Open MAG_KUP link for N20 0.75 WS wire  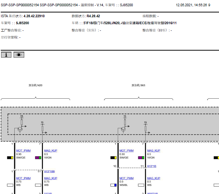[51, 178]
